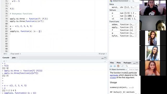Place cursor on line 78 apply.to.three definition
This screenshot has height=94, width=167.
coord(29,19)
